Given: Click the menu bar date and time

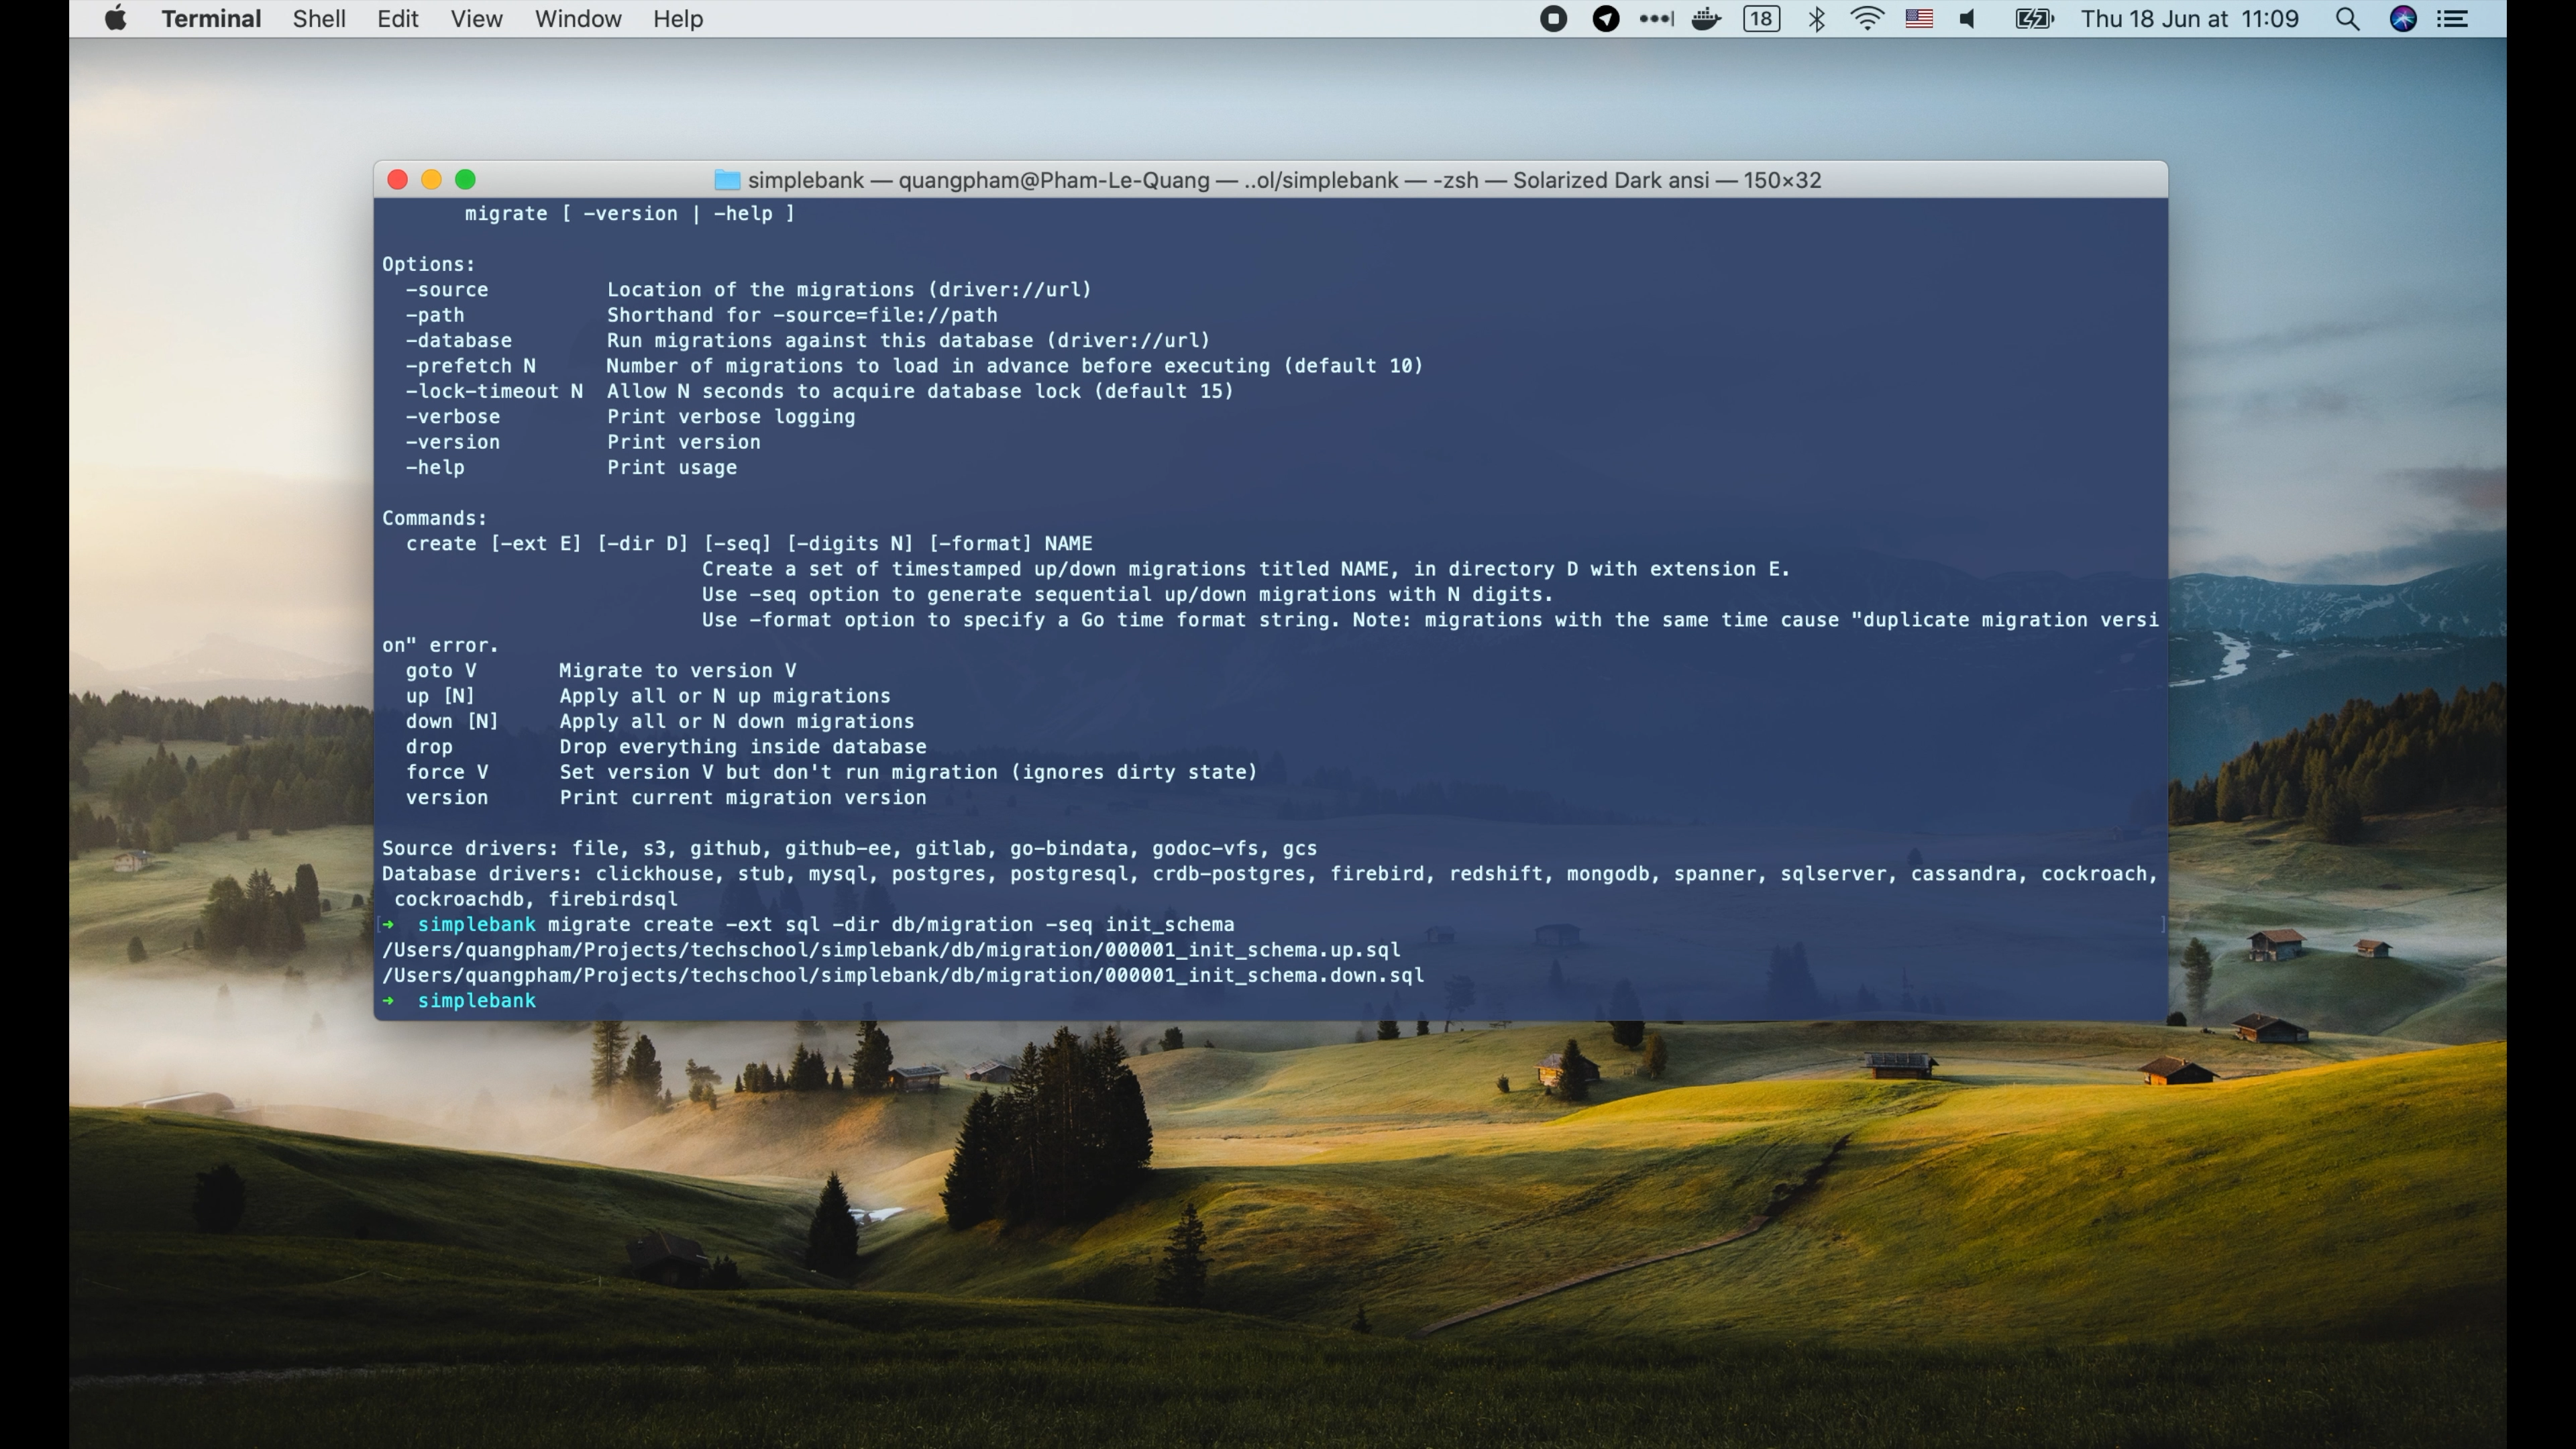Looking at the screenshot, I should [x=2189, y=19].
